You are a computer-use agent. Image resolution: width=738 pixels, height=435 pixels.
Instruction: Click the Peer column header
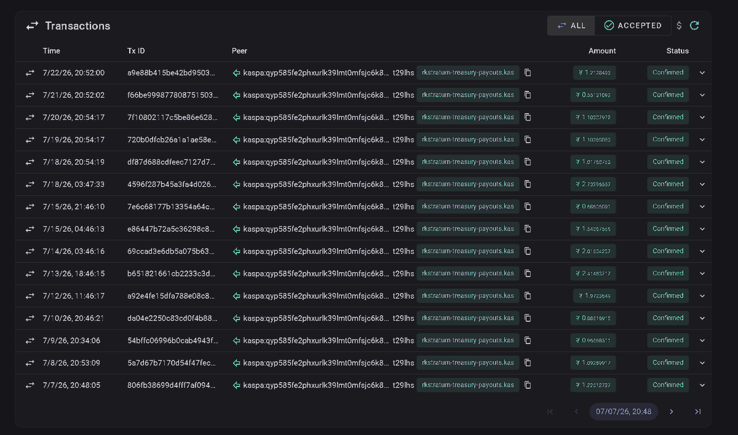[240, 51]
